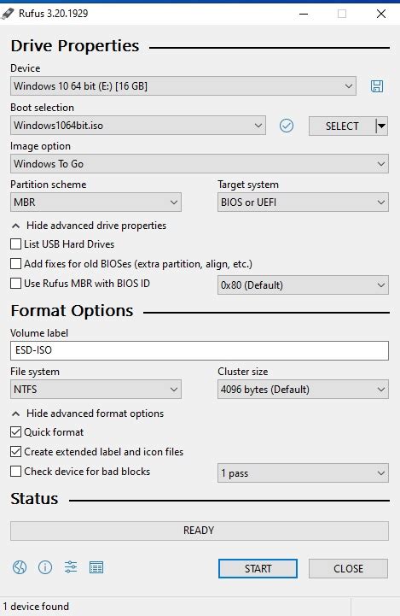Click the save drive image disk icon
400x616 pixels.
[x=376, y=86]
